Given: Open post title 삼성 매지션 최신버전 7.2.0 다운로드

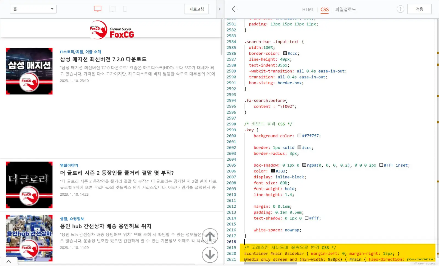Looking at the screenshot, I should [x=103, y=59].
